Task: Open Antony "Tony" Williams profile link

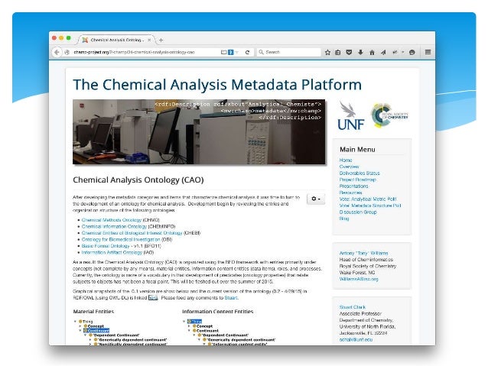Action: 363,253
